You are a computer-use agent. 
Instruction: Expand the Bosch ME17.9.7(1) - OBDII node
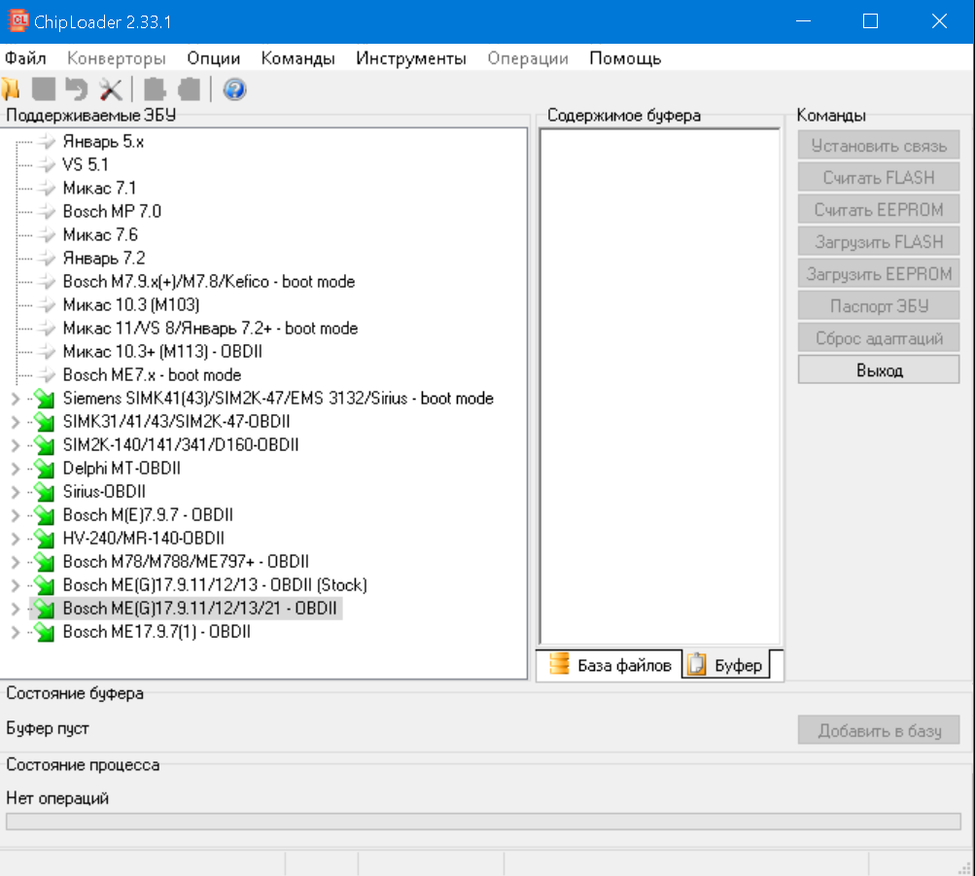tap(15, 632)
